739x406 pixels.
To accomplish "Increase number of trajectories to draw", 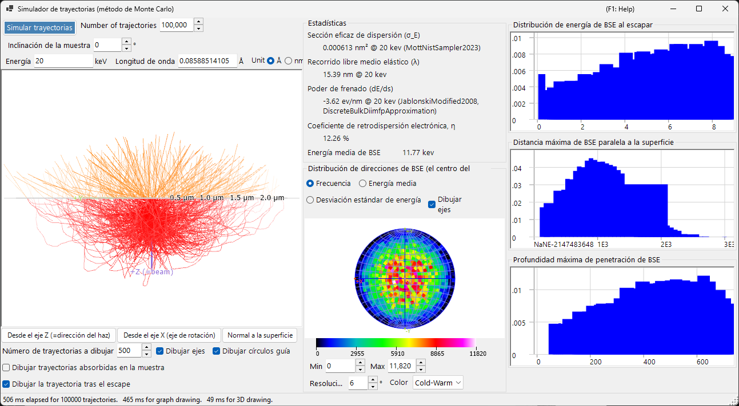I will [x=146, y=348].
